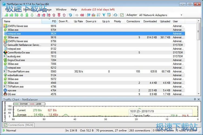
Task: Select the wdswfsafe.exe process row
Action: tap(94, 75)
